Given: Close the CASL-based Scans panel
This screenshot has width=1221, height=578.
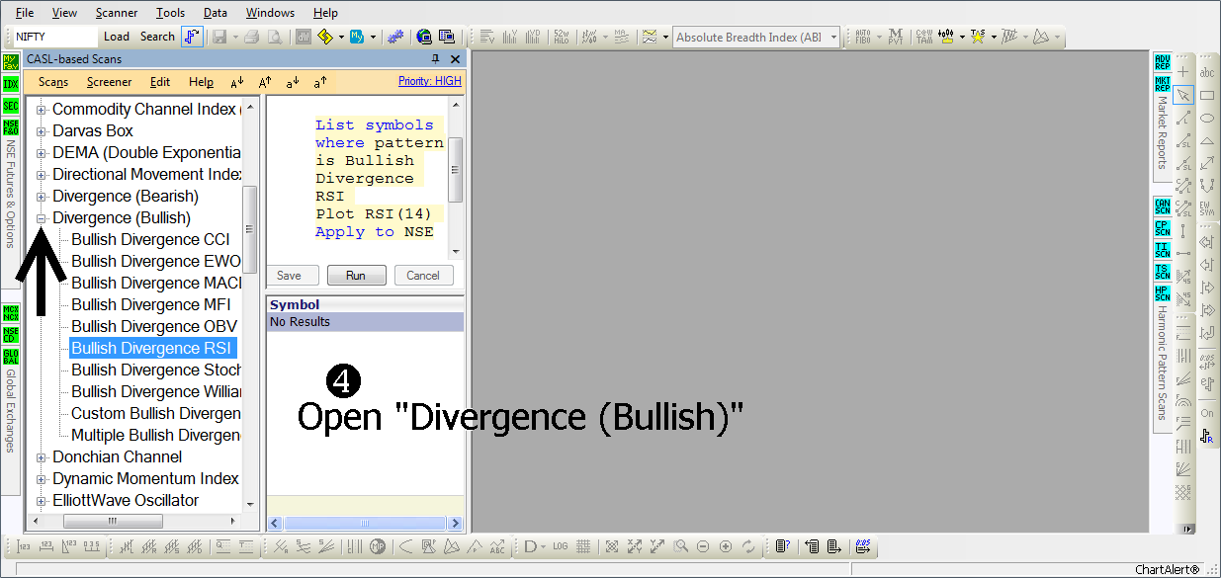Looking at the screenshot, I should 454,59.
